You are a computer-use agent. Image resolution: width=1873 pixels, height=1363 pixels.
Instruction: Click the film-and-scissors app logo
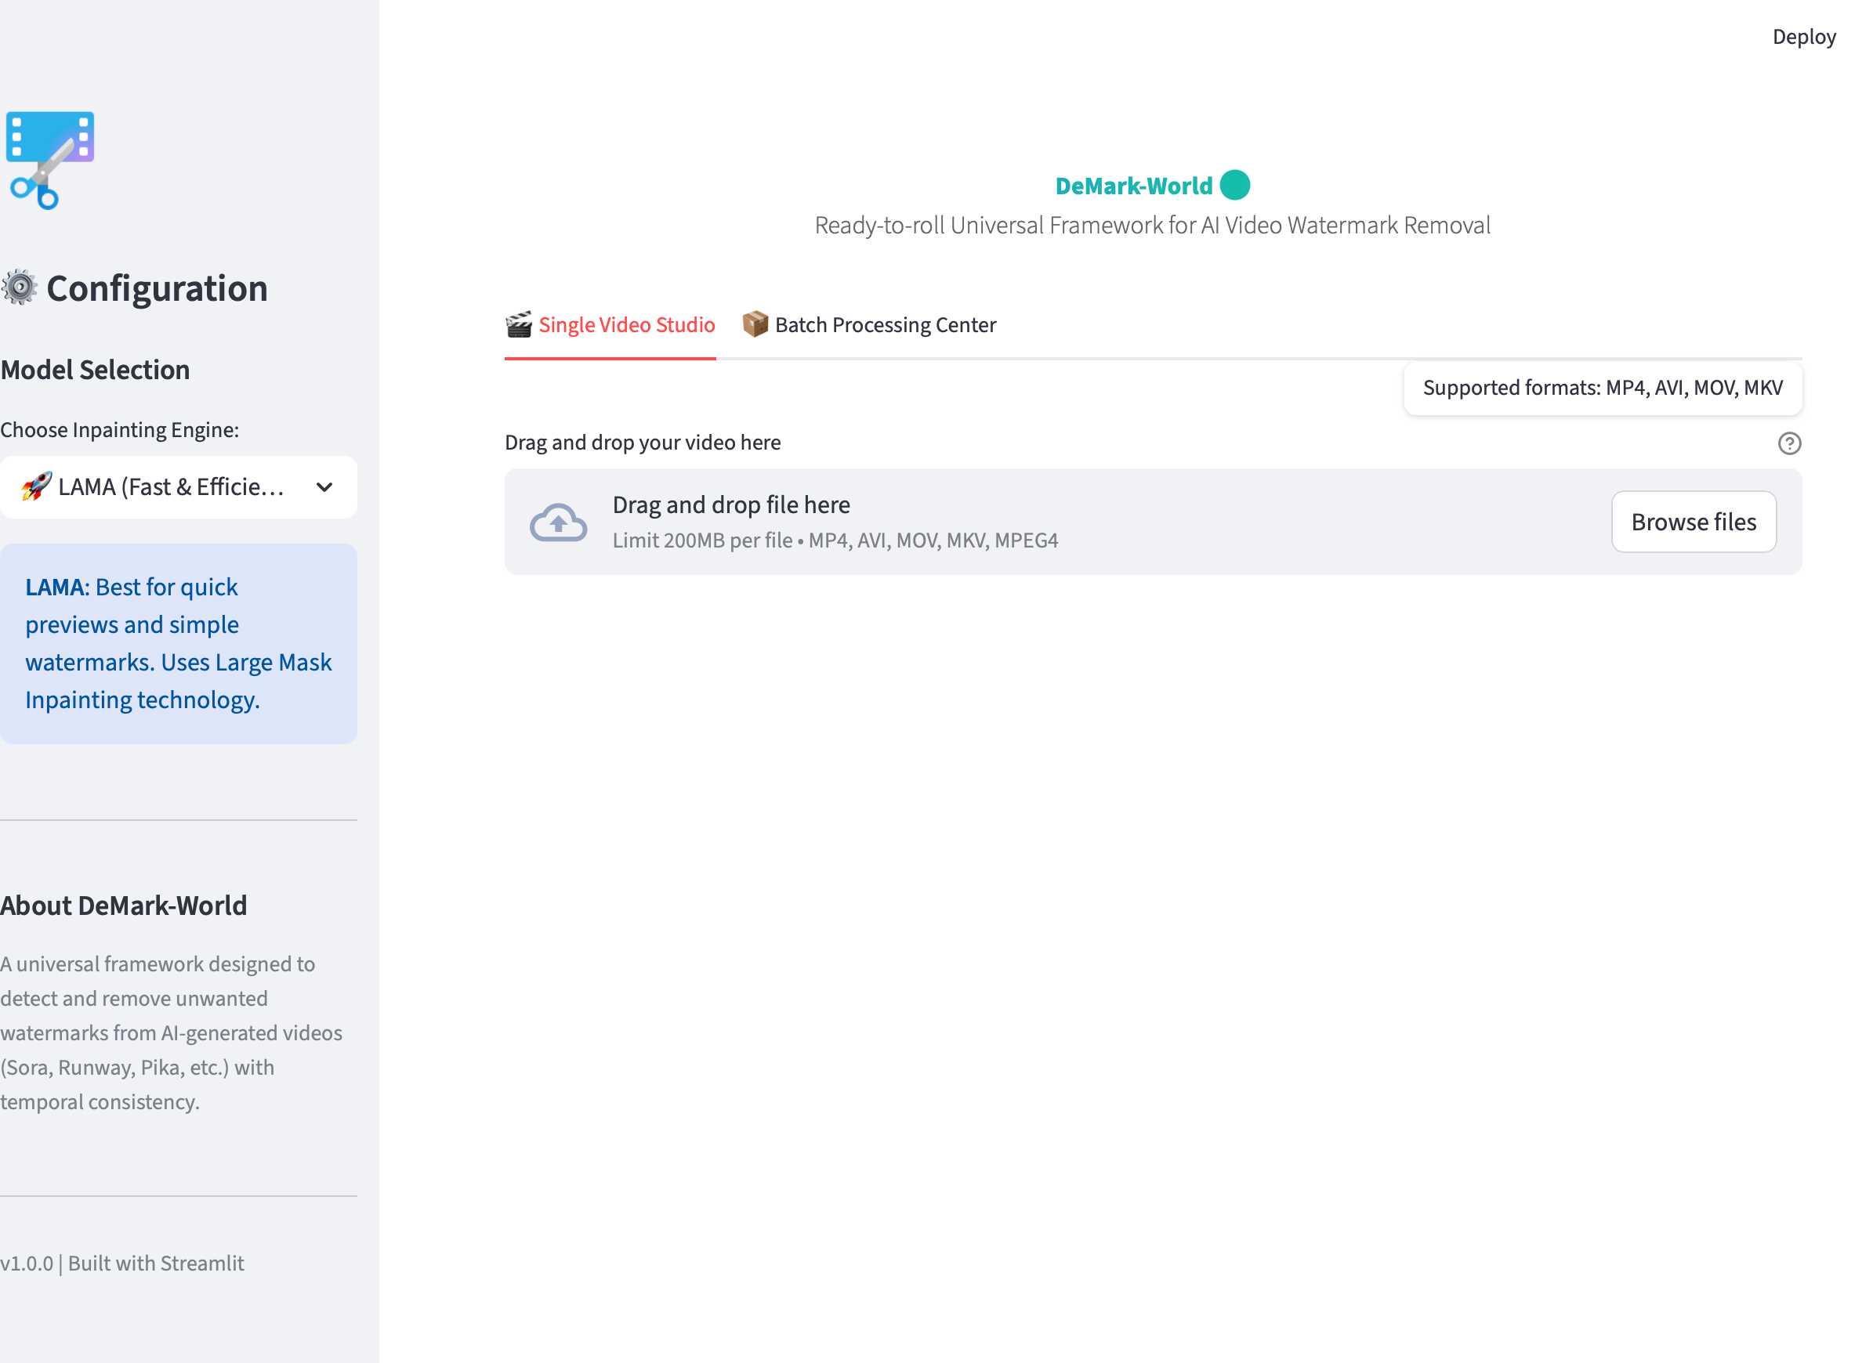coord(49,160)
